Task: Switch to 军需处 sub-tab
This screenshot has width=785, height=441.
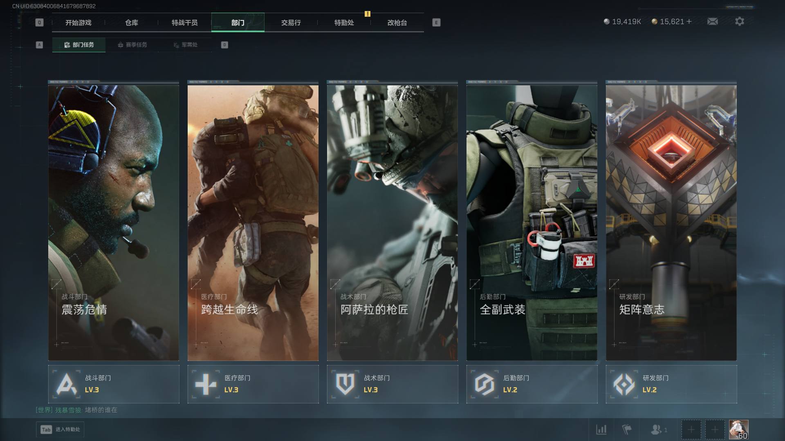Action: [185, 45]
